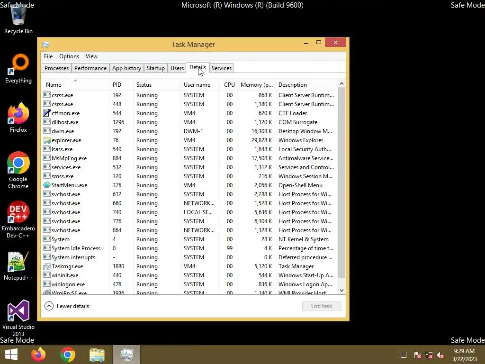Sort by the Memory column header

(256, 85)
